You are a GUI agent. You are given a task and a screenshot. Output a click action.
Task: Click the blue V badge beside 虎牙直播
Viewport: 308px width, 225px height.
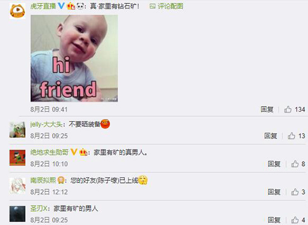[x=61, y=6]
